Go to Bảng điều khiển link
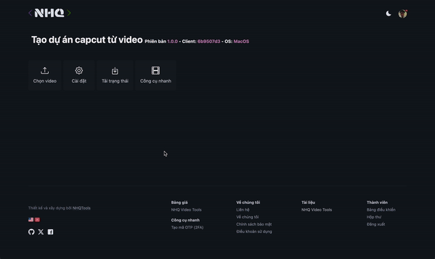 click(381, 209)
